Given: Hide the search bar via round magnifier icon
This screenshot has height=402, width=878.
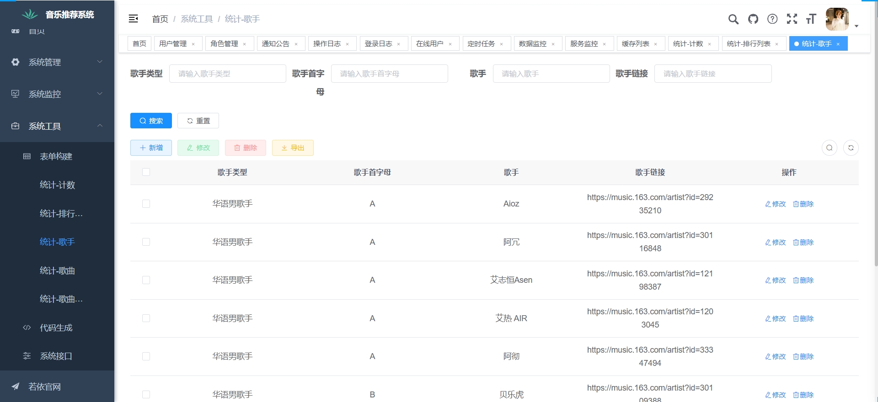Looking at the screenshot, I should point(829,148).
